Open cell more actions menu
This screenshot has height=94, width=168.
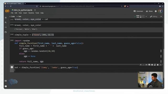tap(160, 65)
